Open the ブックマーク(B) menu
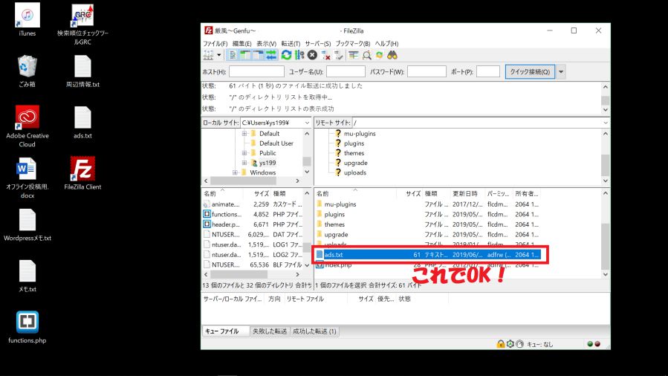Viewport: 668px width, 376px height. (353, 43)
